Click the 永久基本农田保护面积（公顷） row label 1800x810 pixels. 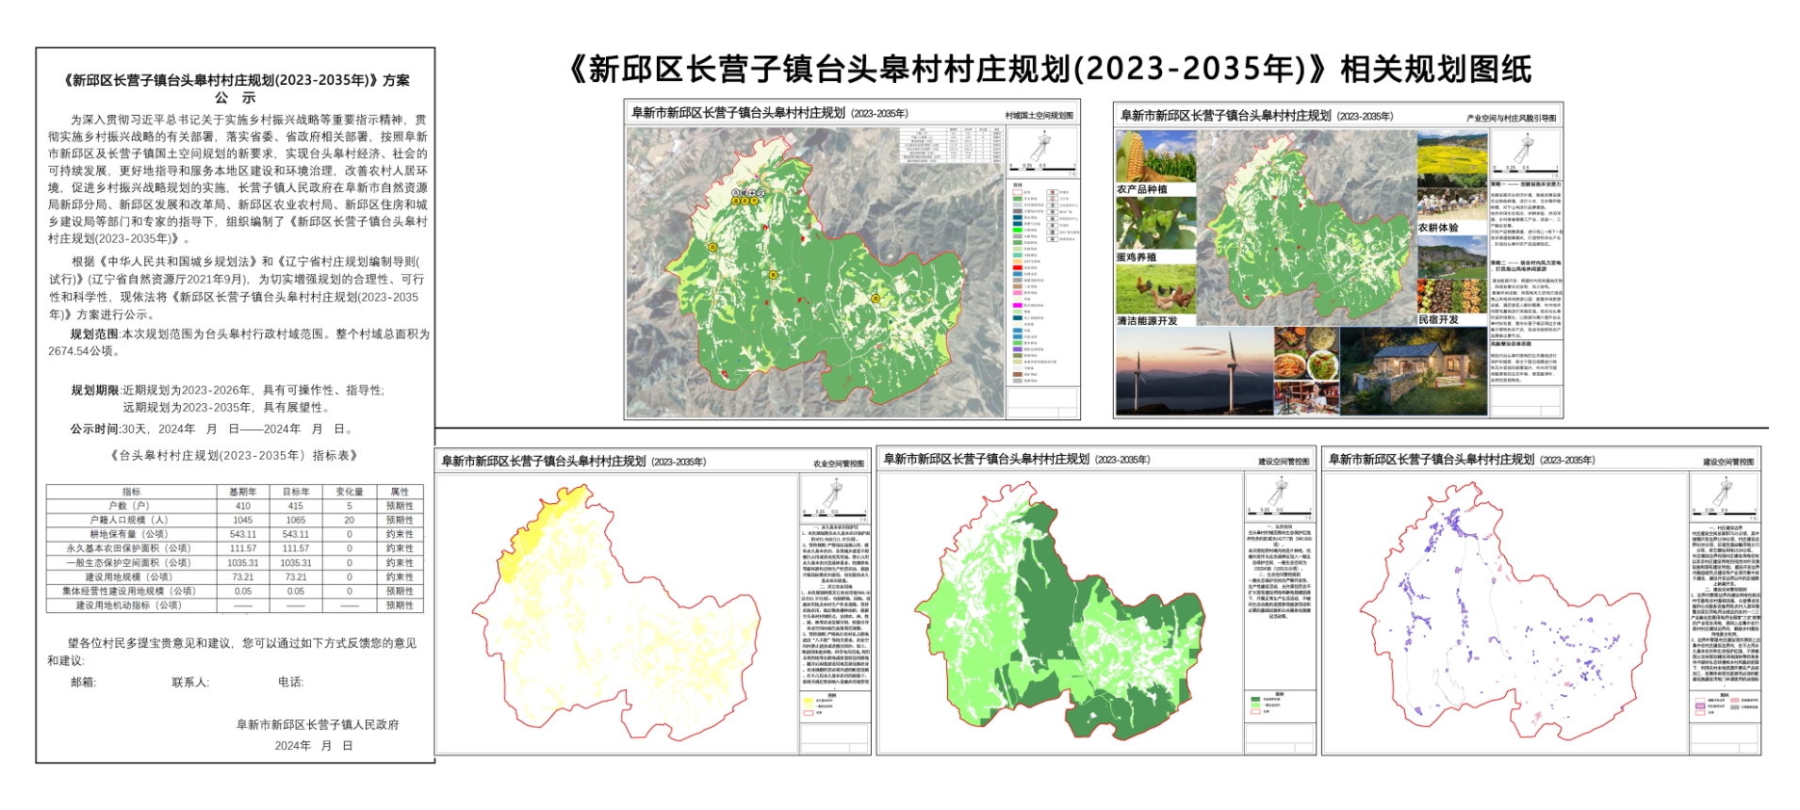tap(129, 548)
